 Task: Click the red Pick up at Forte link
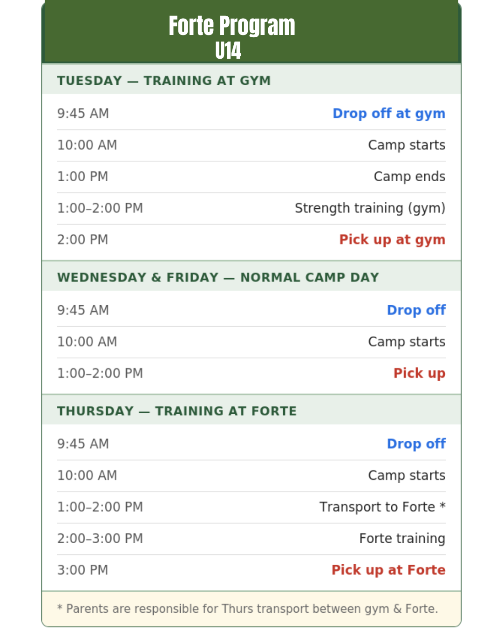tap(388, 570)
